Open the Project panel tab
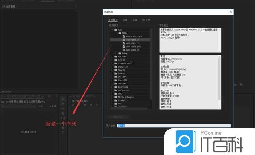 pos(22,96)
